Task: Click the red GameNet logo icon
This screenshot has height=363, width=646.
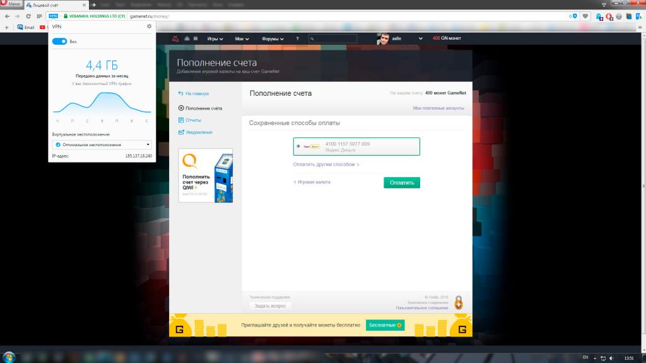Action: coord(175,38)
